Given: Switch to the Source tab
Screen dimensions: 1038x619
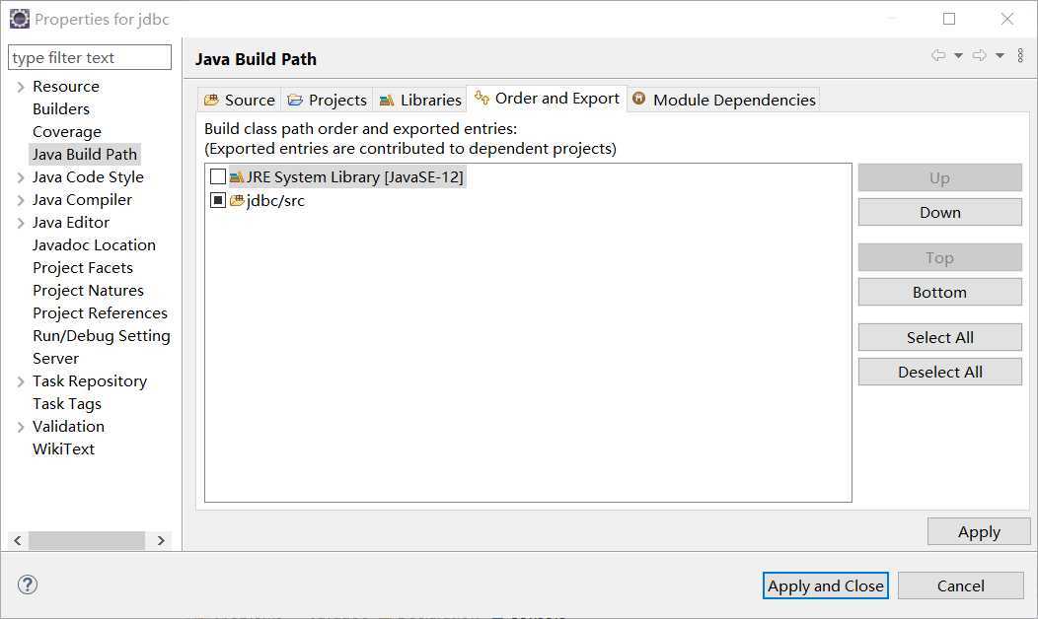Looking at the screenshot, I should tap(240, 100).
